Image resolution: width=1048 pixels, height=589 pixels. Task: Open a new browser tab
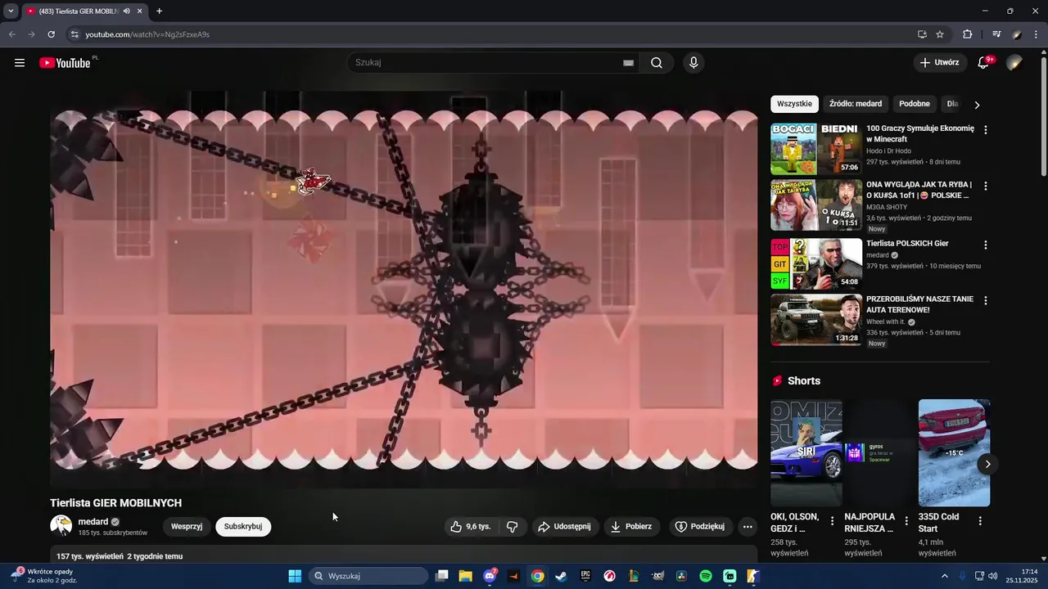tap(159, 11)
